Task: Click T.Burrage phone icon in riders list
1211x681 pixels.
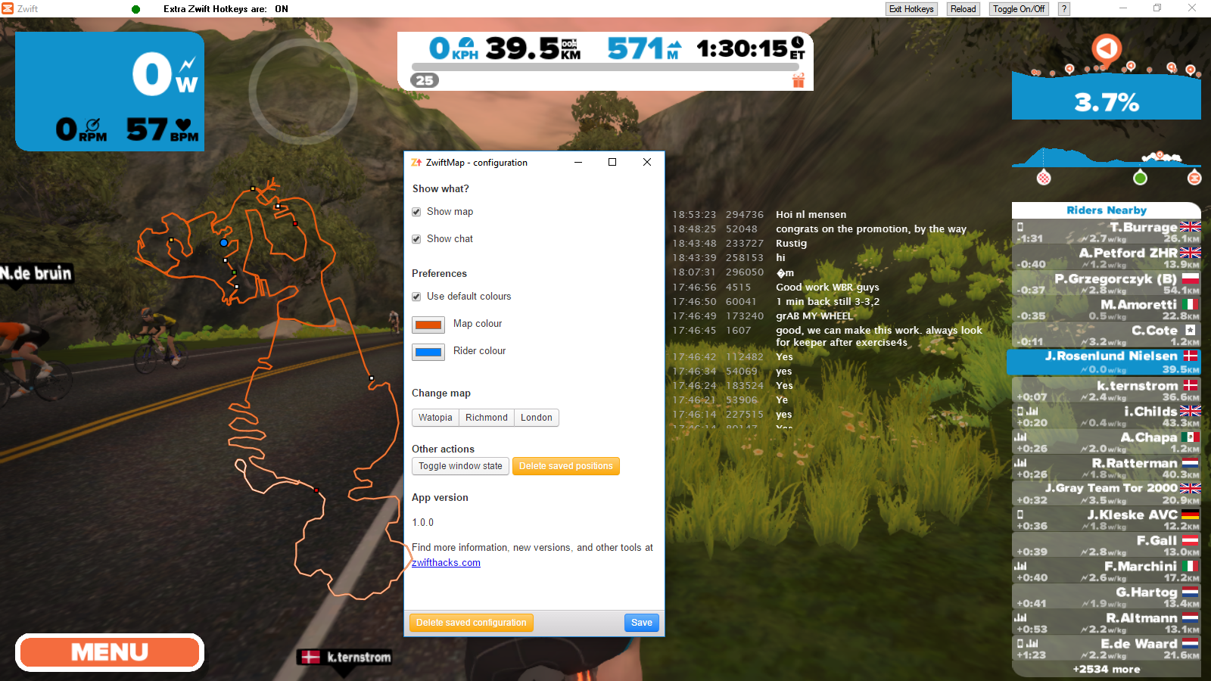Action: (1020, 227)
